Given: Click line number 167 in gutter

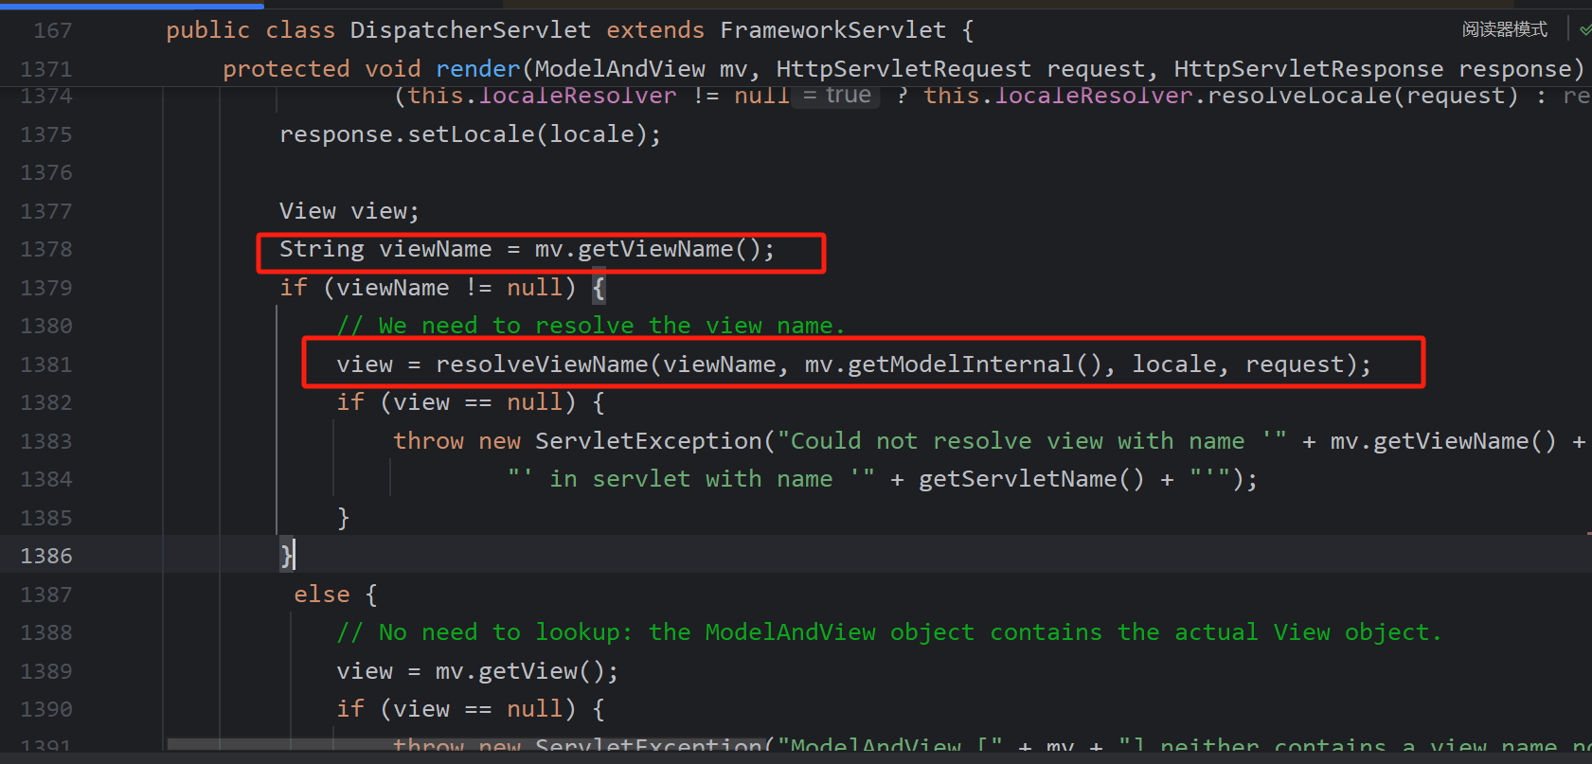Looking at the screenshot, I should pyautogui.click(x=53, y=30).
